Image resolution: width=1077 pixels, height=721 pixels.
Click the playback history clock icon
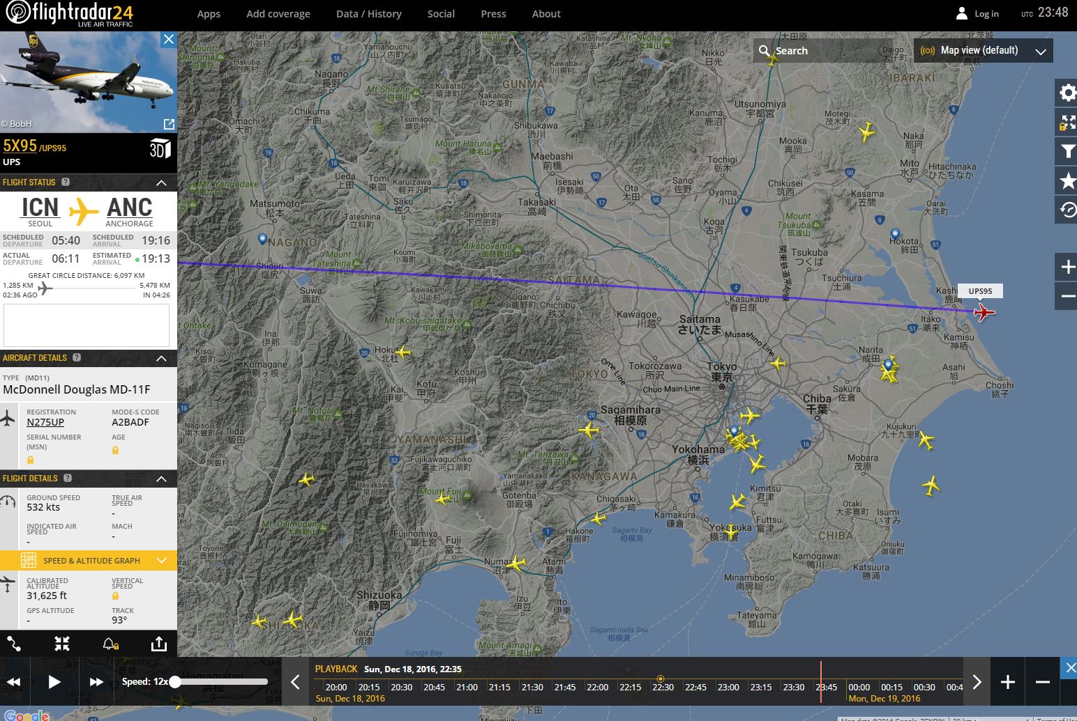tap(1067, 210)
